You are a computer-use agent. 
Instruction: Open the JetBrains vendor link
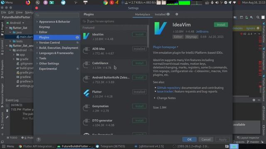point(202,31)
